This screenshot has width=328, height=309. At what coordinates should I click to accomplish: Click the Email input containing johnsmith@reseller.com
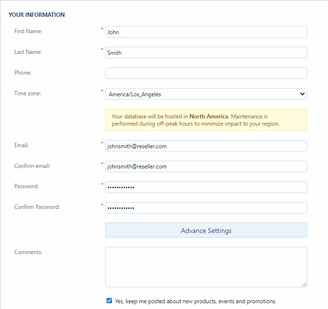click(206, 146)
